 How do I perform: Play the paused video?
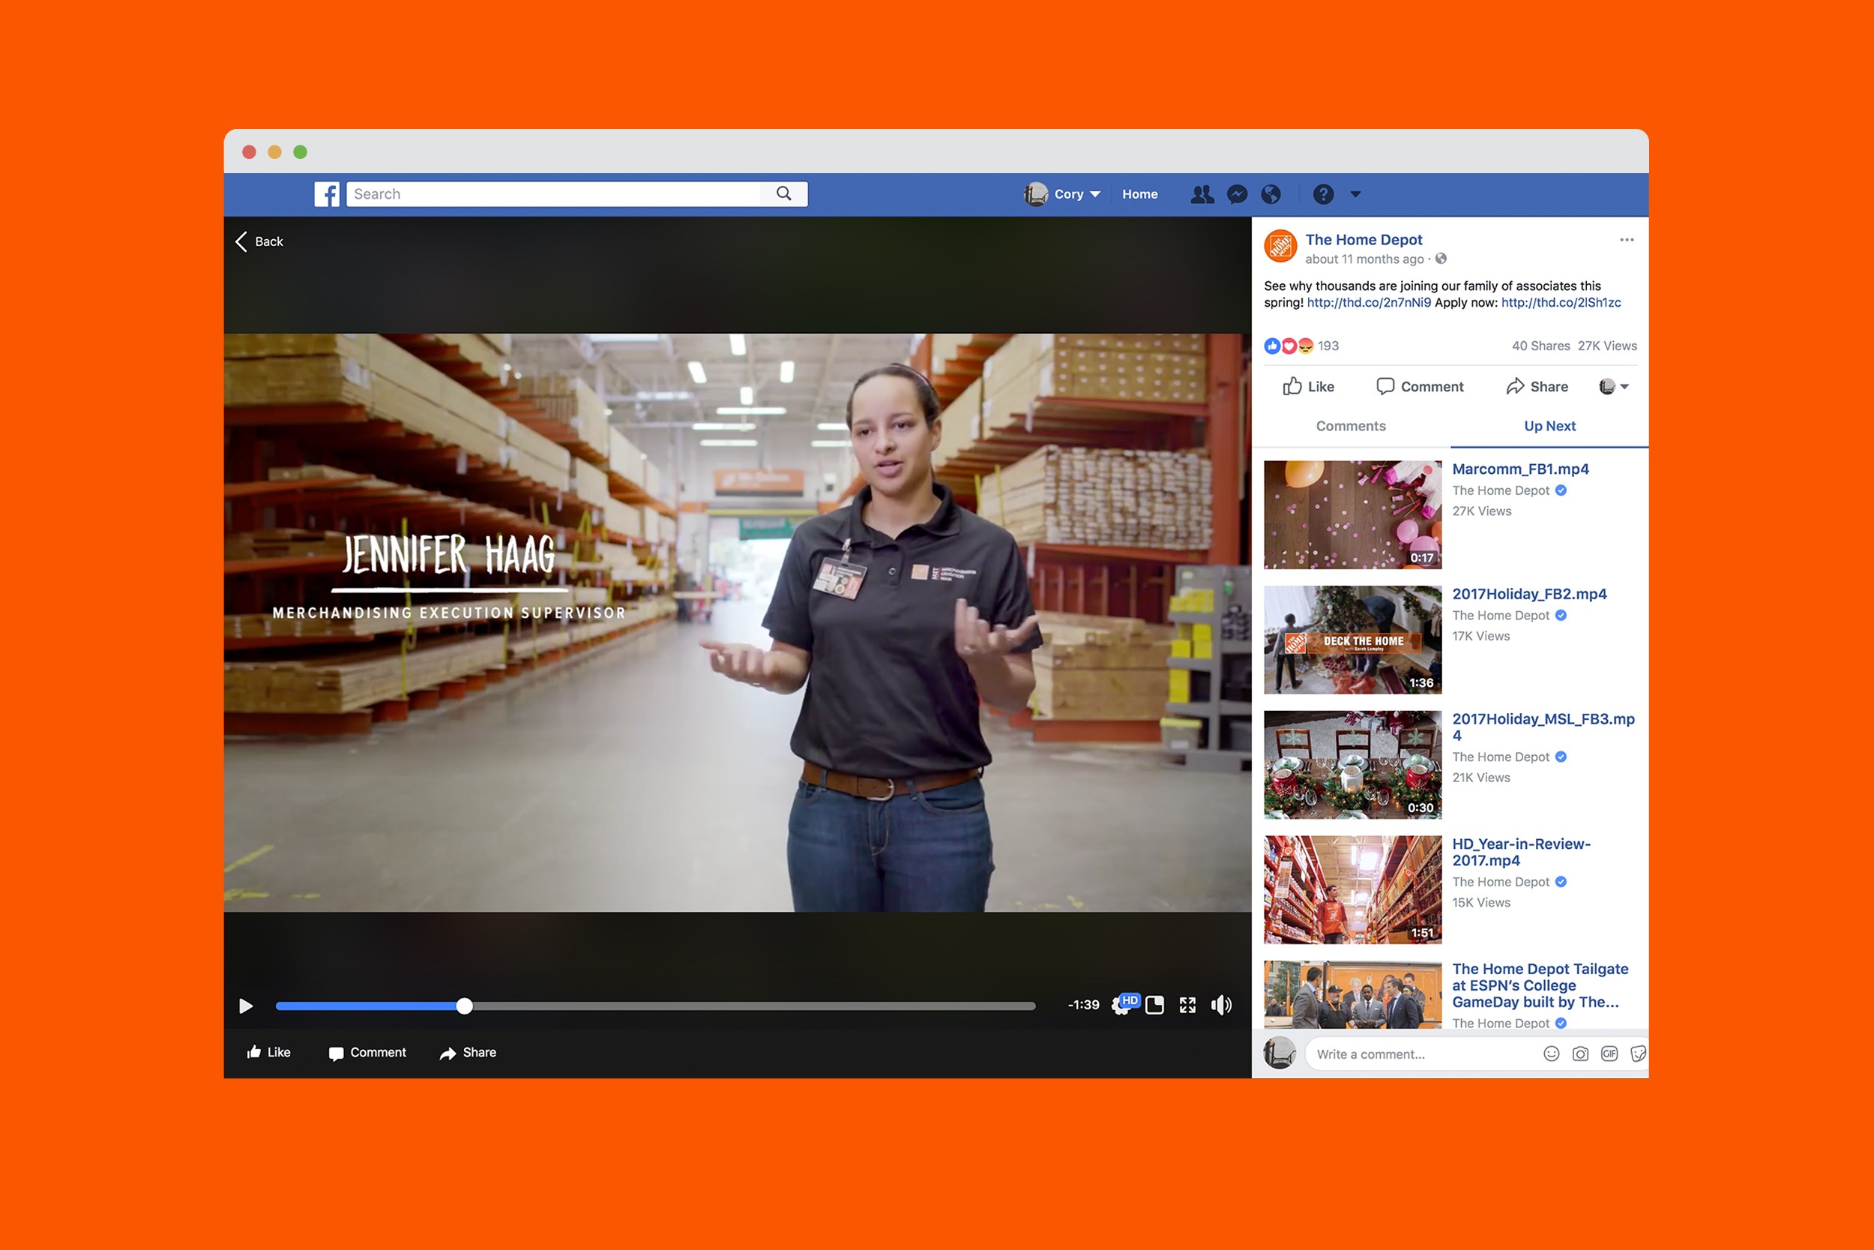point(246,1006)
